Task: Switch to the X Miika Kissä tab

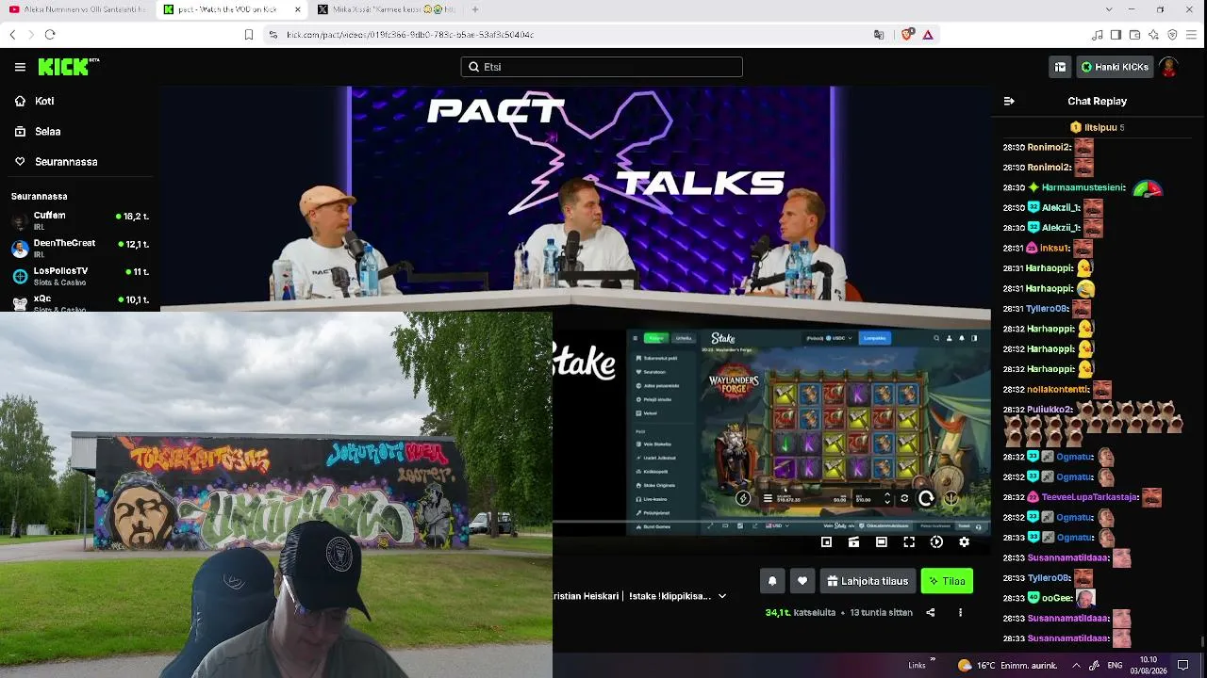Action: tap(387, 9)
